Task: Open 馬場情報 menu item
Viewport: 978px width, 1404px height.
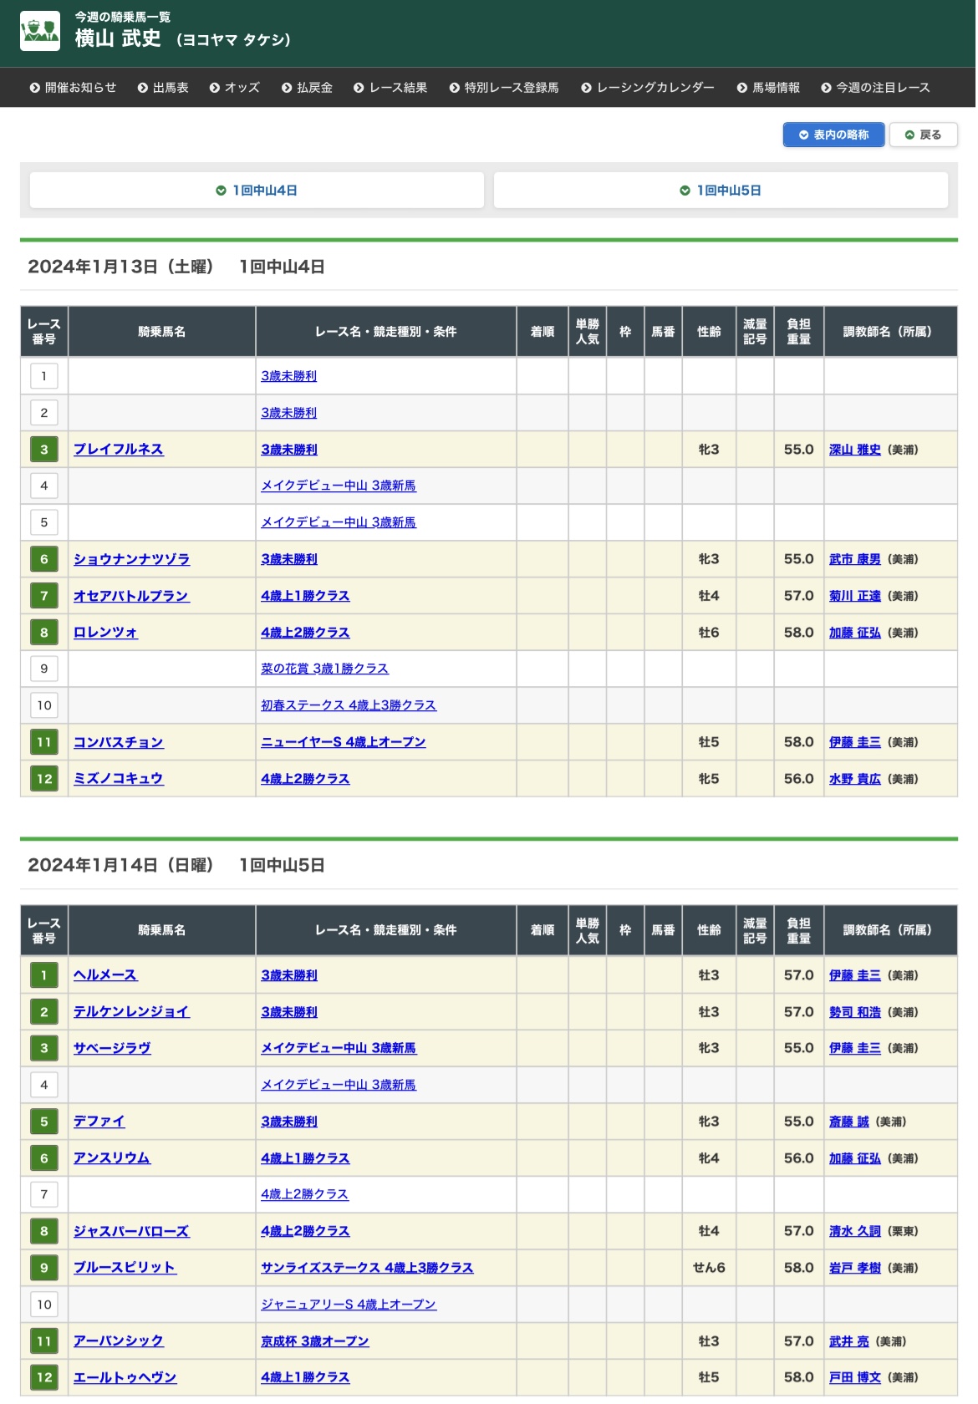Action: click(x=768, y=88)
